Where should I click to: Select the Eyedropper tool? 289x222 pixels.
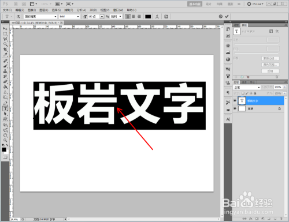(5, 55)
